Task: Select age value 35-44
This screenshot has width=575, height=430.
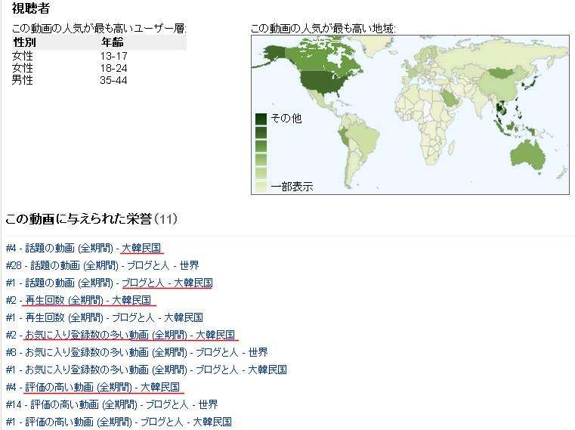Action: (113, 80)
